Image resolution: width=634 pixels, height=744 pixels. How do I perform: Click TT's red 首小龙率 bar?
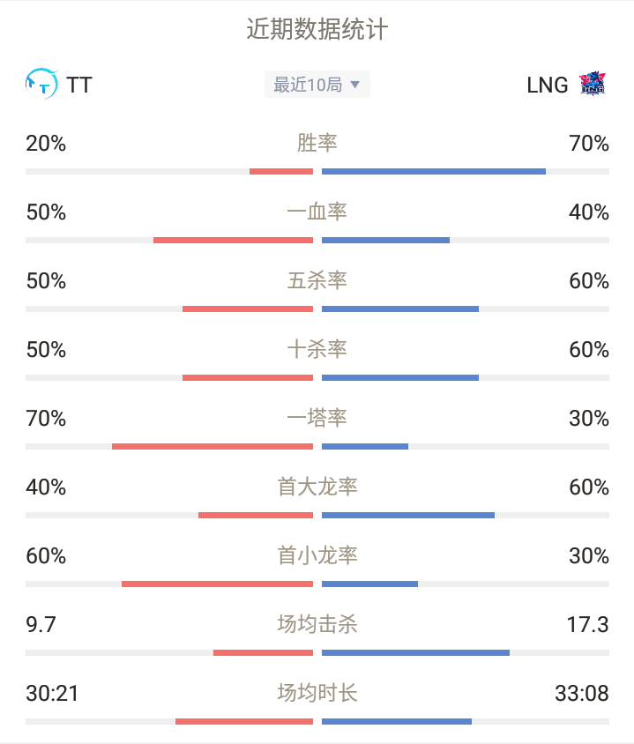point(217,584)
